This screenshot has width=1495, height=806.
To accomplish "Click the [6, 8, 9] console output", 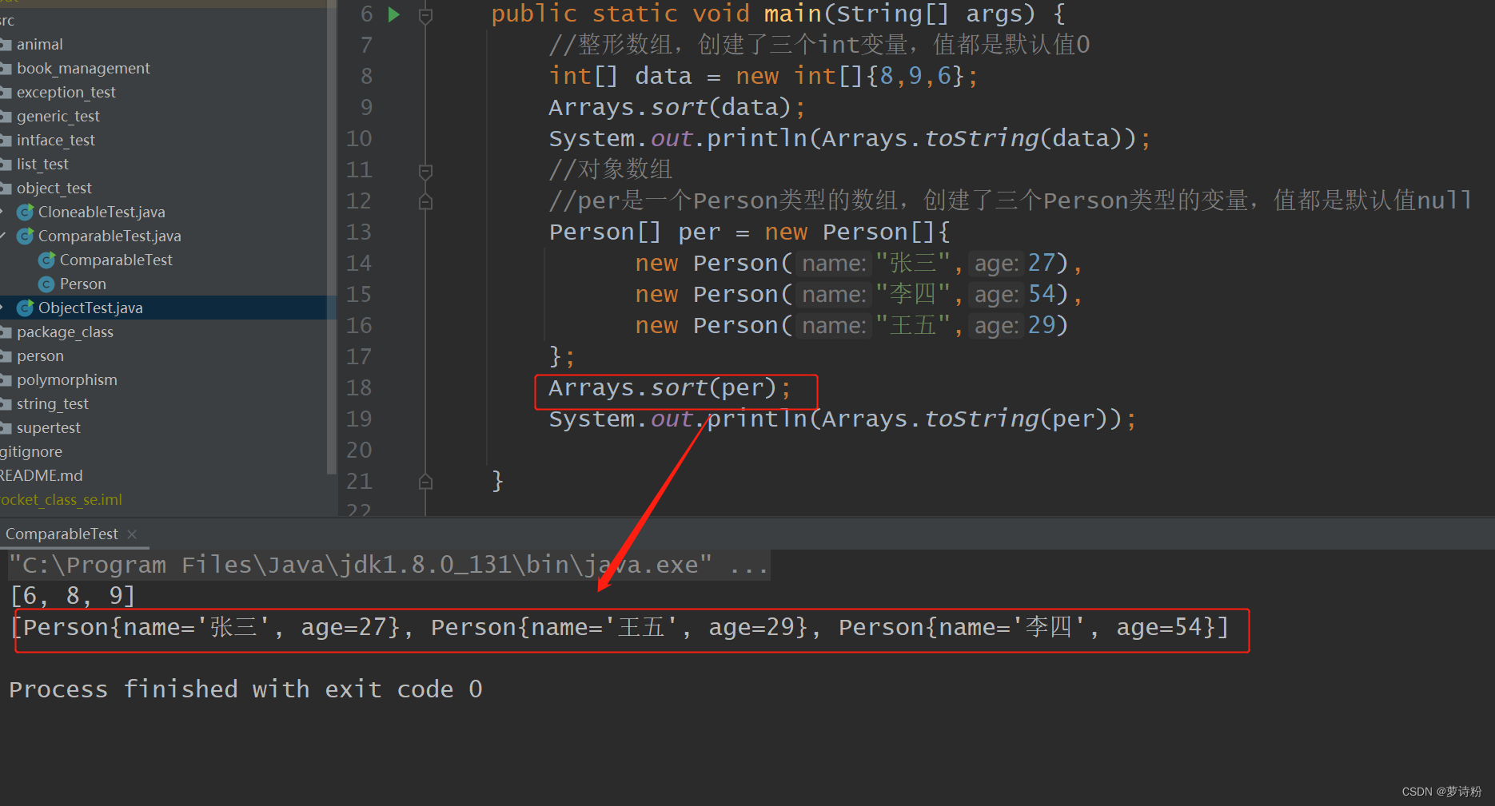I will [73, 596].
